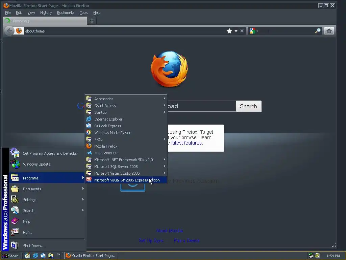346x260 pixels.
Task: Highlight the Programs entry in Start menu
Action: tap(47, 178)
